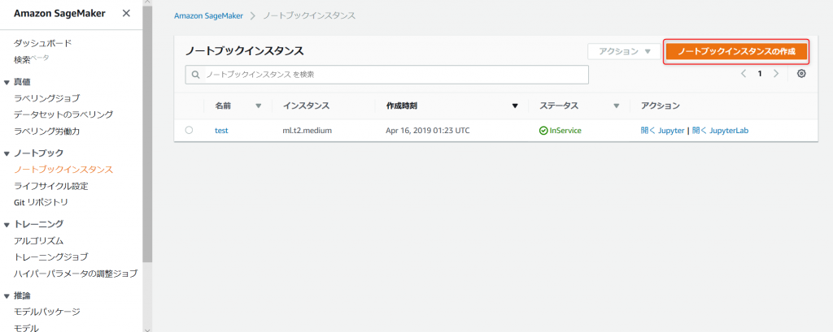Click the search magnifier icon
833x332 pixels.
pyautogui.click(x=195, y=75)
